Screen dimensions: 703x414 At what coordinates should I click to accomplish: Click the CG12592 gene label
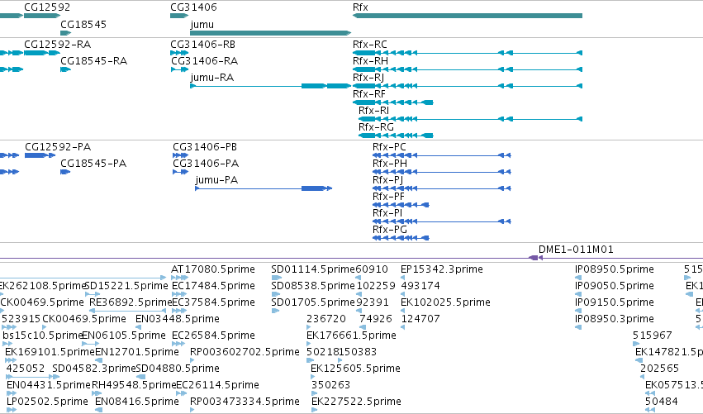pyautogui.click(x=47, y=7)
